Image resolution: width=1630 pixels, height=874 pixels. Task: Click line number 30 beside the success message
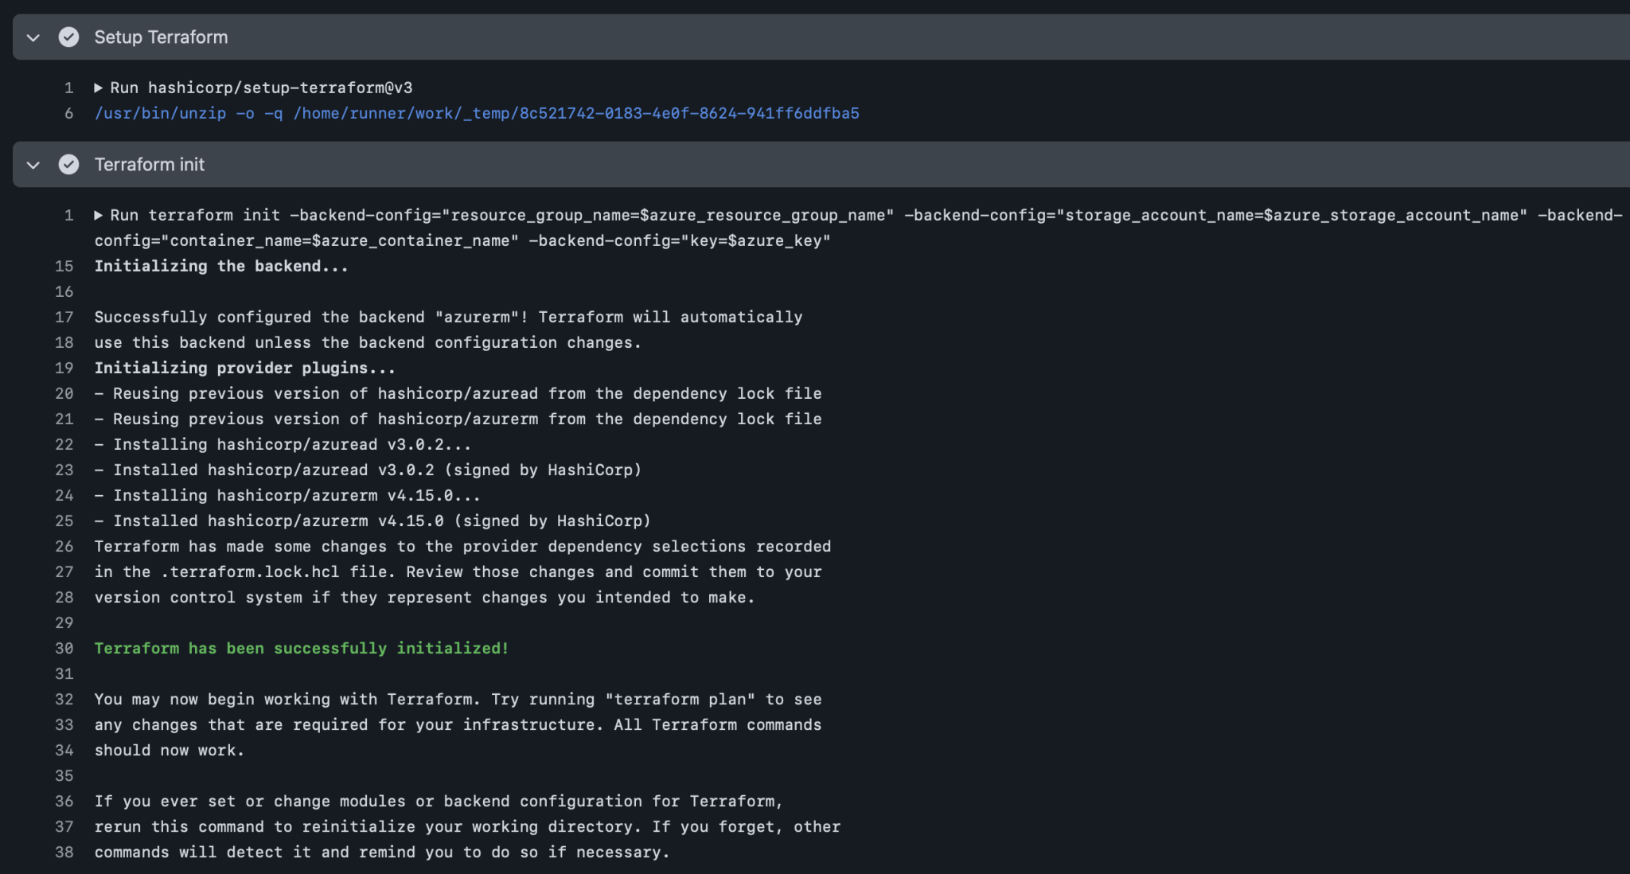pyautogui.click(x=64, y=648)
